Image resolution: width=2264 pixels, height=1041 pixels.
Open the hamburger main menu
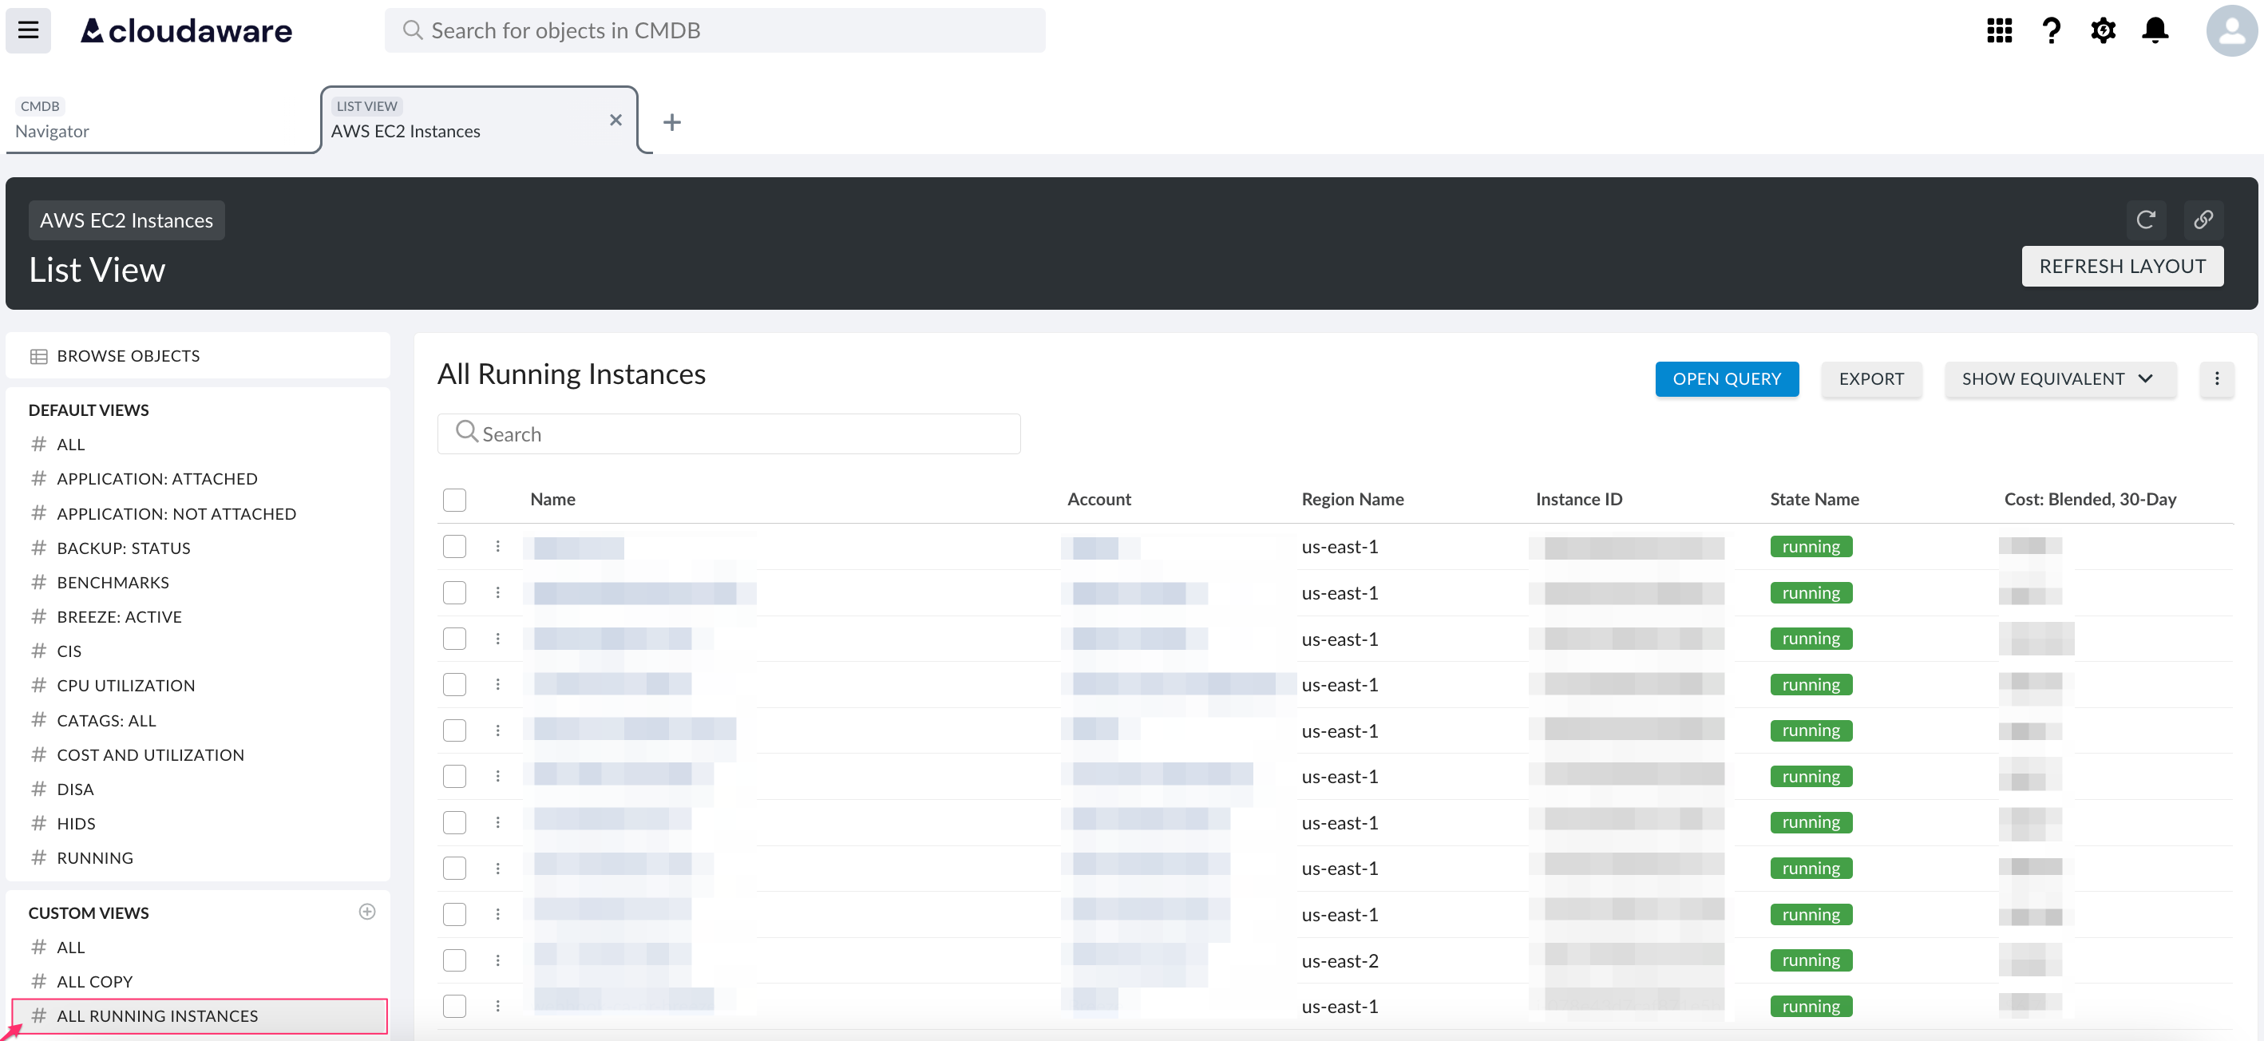(x=28, y=31)
